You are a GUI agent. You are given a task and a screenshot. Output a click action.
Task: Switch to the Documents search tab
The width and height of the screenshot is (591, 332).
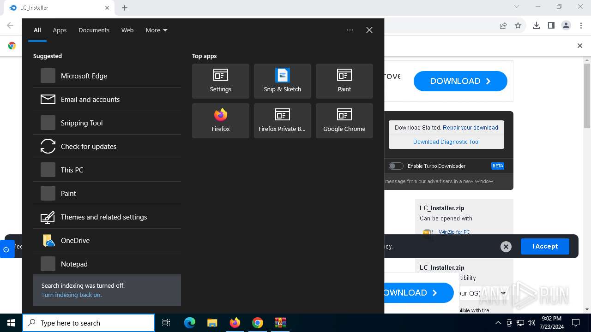[94, 30]
